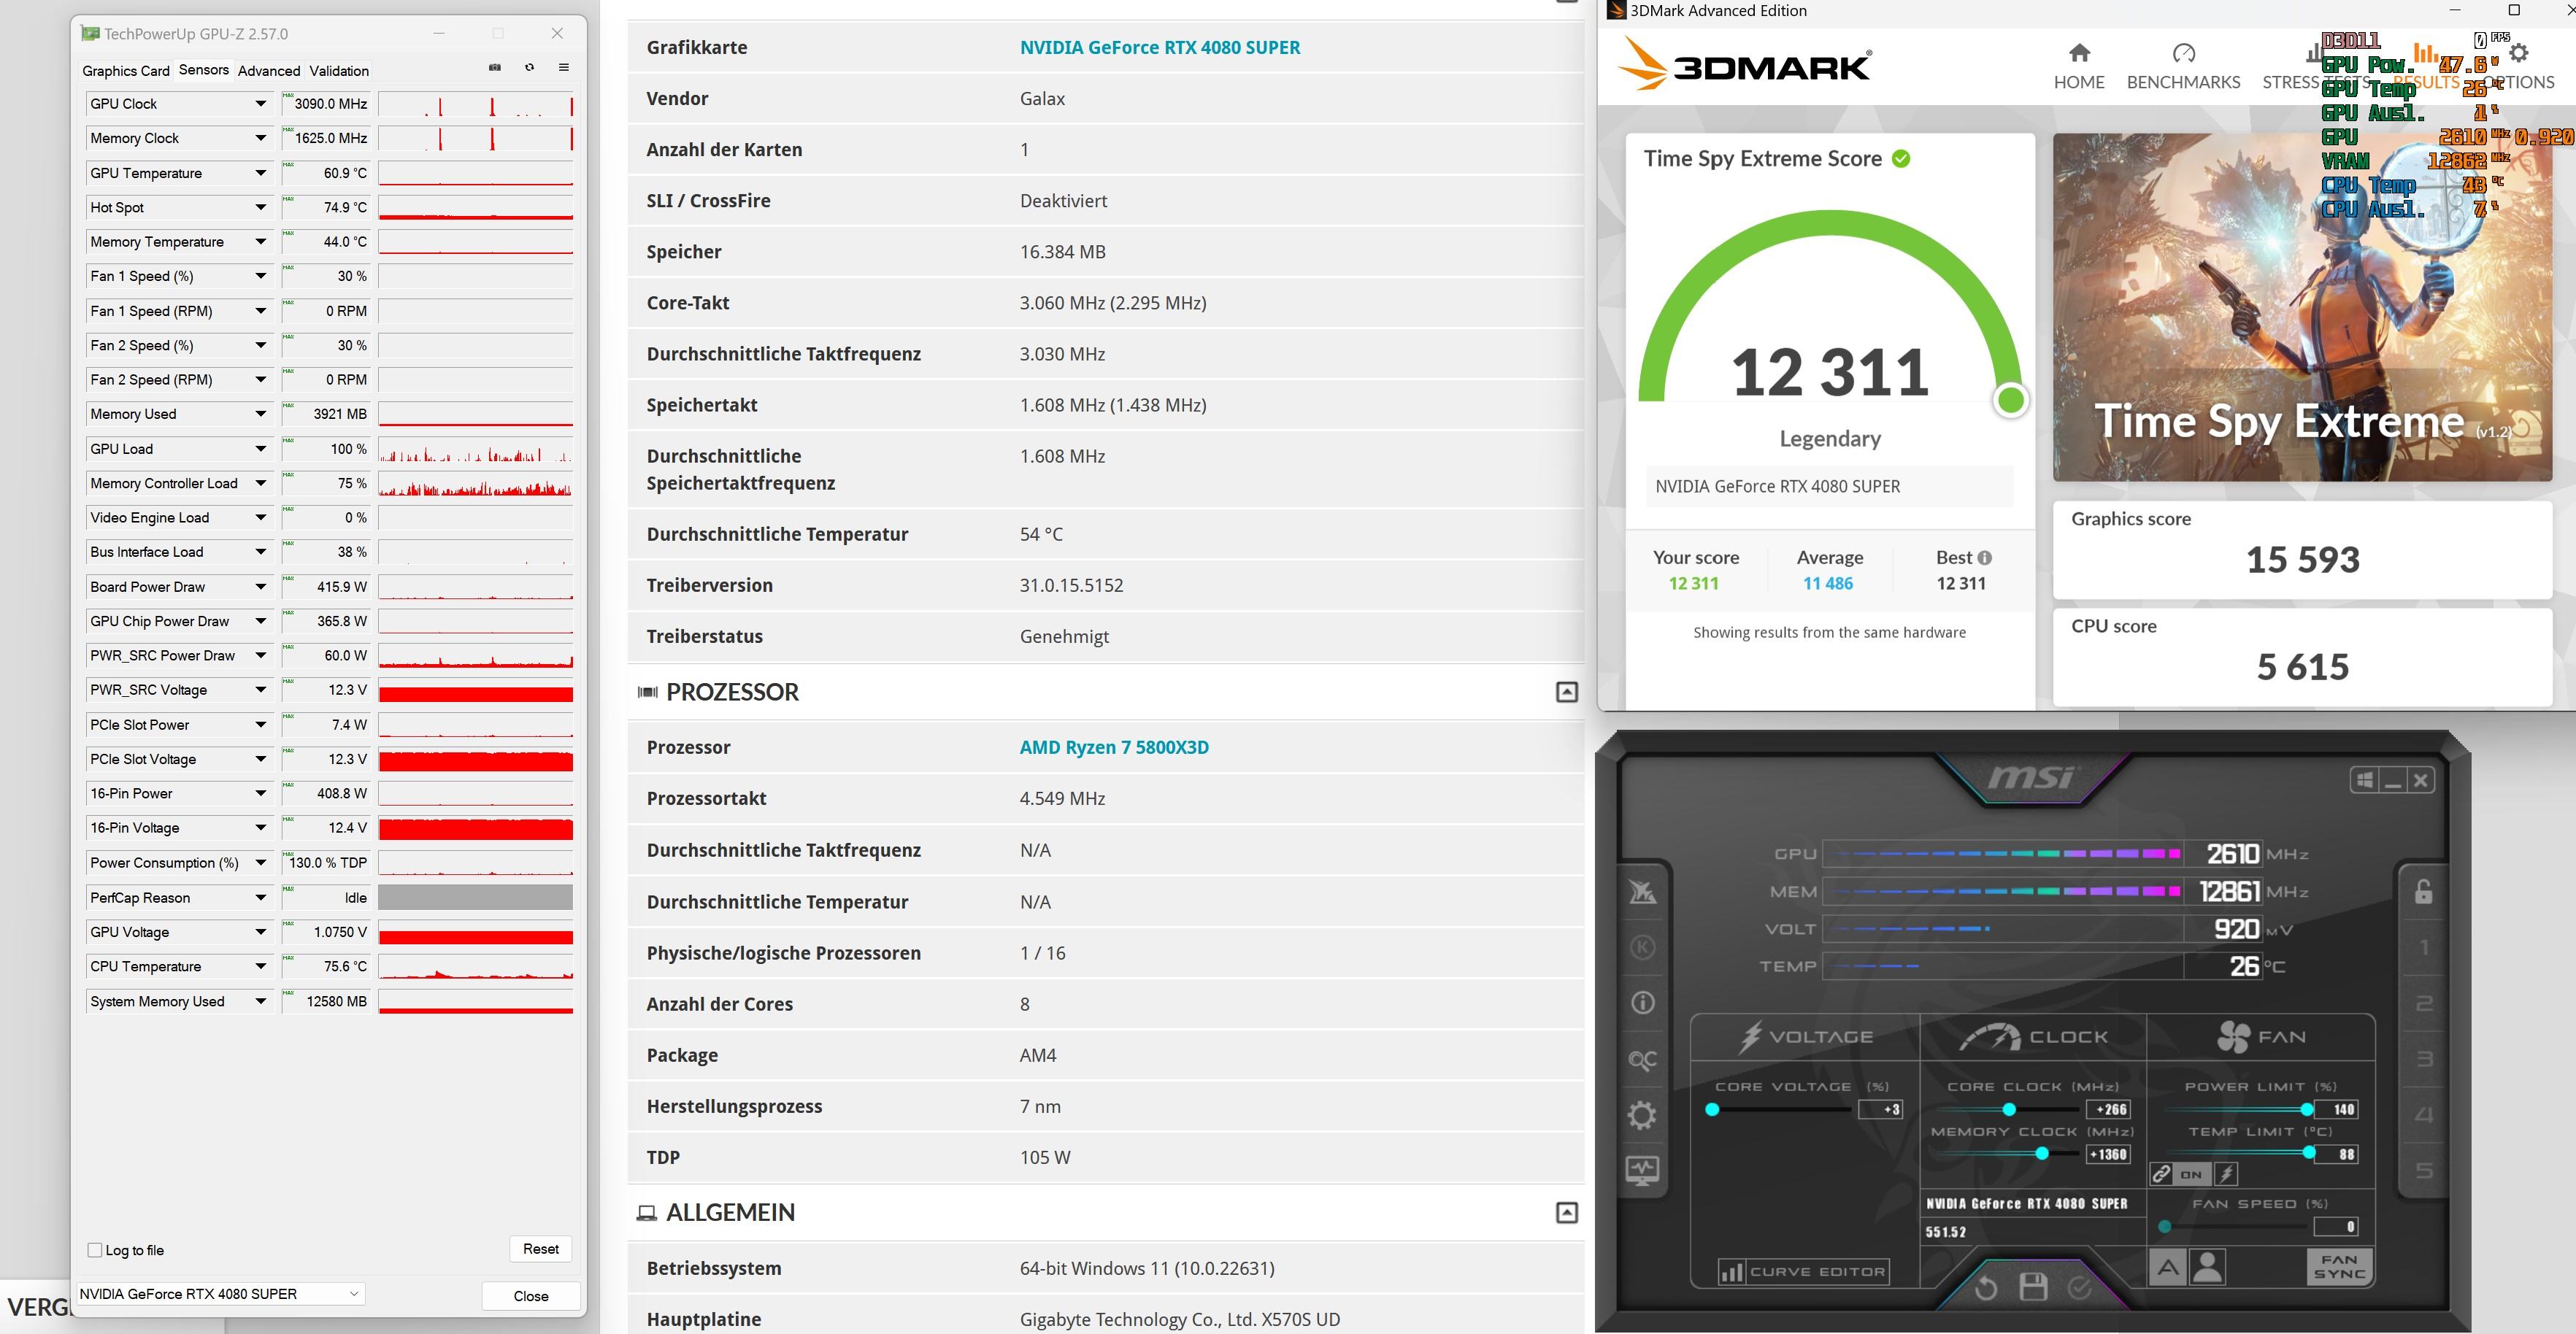Click the Core Clock +266 value field
Viewport: 2576px width, 1334px height.
2109,1109
